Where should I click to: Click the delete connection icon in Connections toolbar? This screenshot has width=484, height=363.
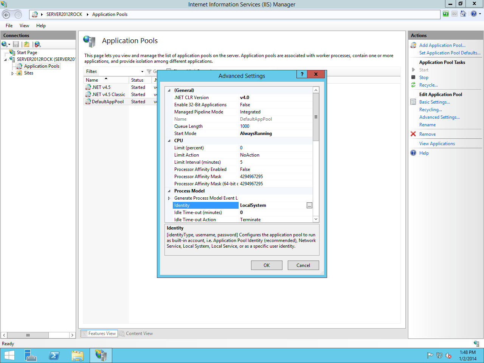click(37, 44)
